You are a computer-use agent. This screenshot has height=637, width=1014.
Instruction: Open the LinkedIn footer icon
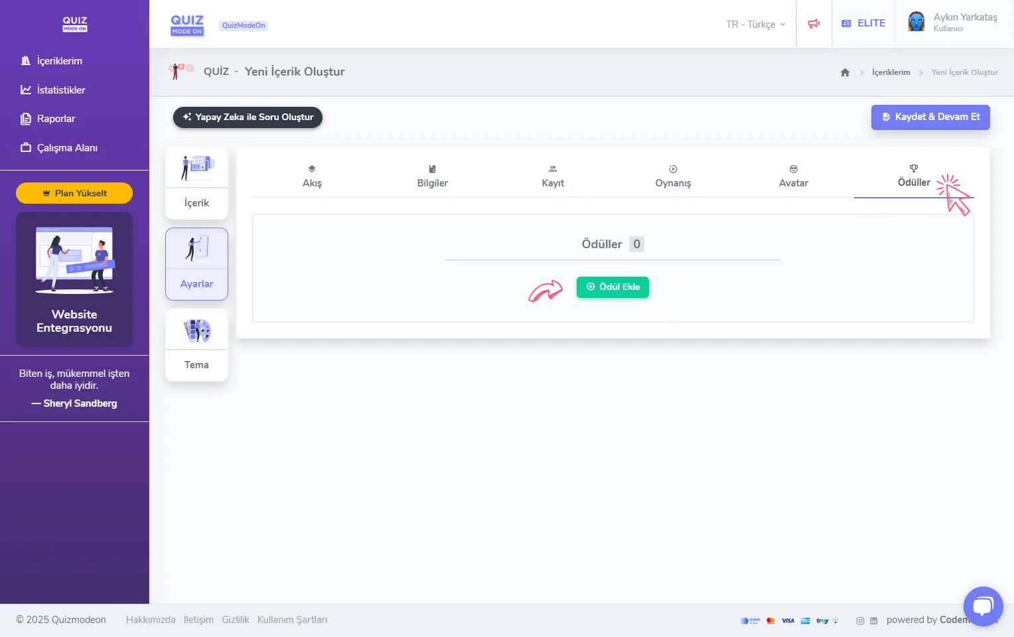click(873, 621)
